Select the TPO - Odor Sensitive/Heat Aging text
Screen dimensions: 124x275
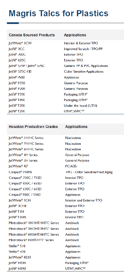pos(89,172)
